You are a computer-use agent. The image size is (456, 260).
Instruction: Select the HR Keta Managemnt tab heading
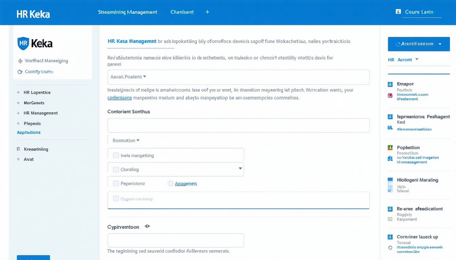click(132, 41)
